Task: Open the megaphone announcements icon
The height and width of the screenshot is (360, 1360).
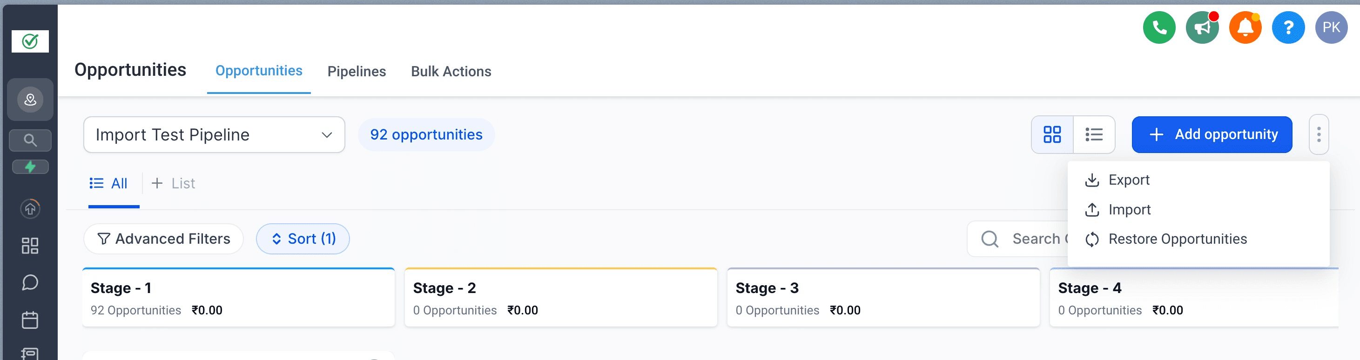Action: (x=1202, y=27)
